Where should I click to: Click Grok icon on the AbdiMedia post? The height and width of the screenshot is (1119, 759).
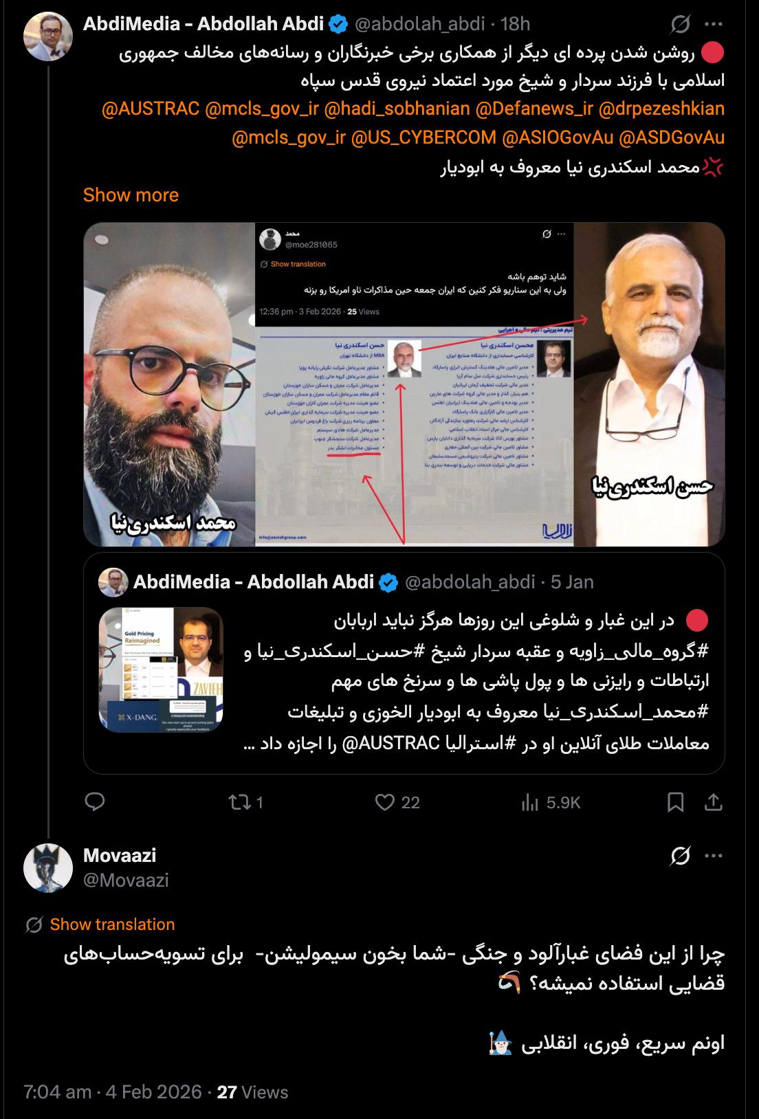tap(680, 25)
